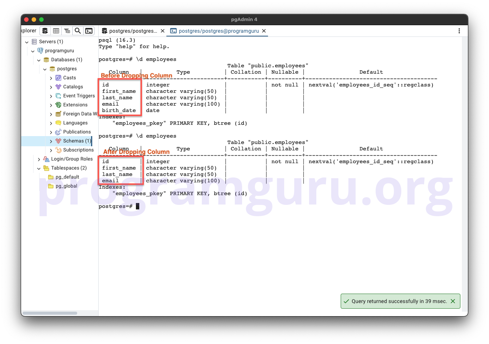Select Schemas (1) tree row
Screen dimensions: 489x344
[56, 141]
